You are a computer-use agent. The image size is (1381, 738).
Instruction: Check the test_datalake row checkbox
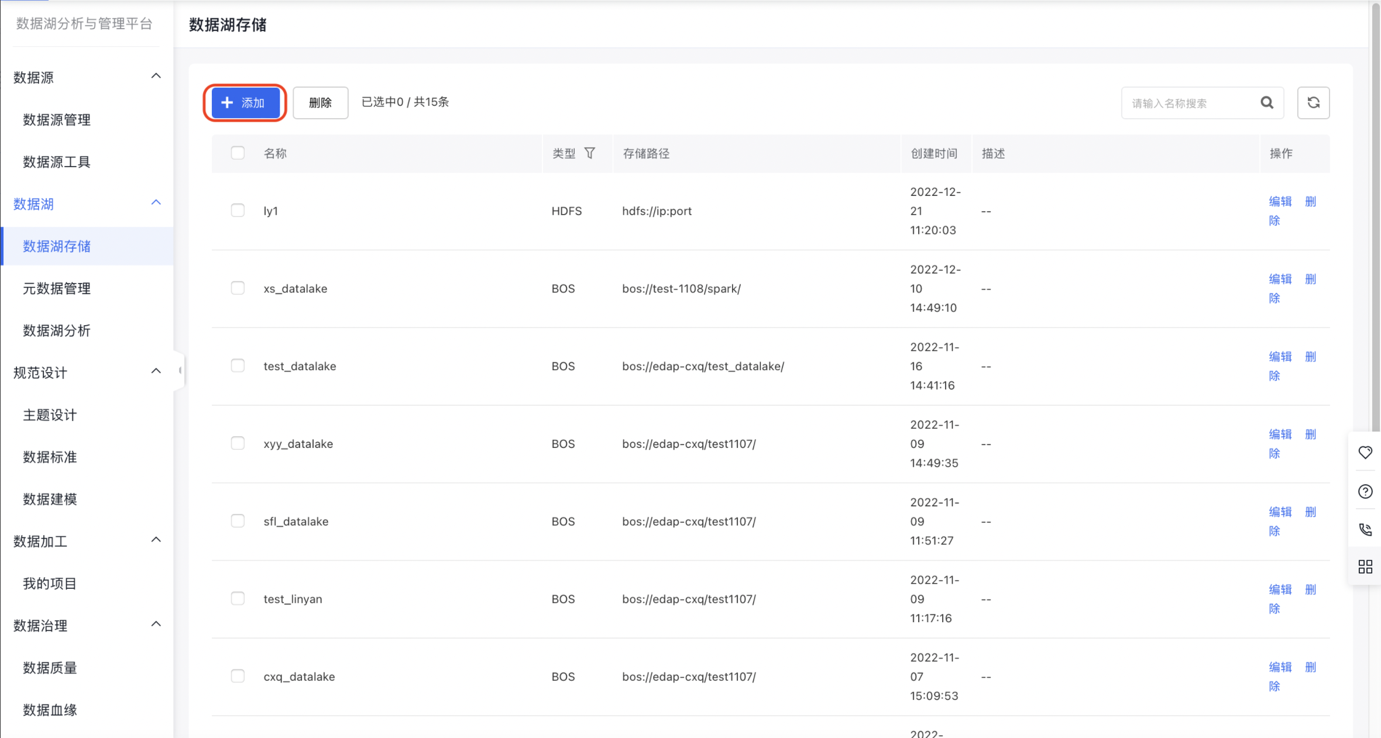pyautogui.click(x=238, y=366)
